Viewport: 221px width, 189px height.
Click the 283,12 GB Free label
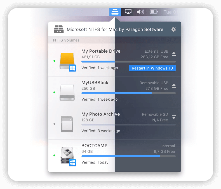point(154,57)
